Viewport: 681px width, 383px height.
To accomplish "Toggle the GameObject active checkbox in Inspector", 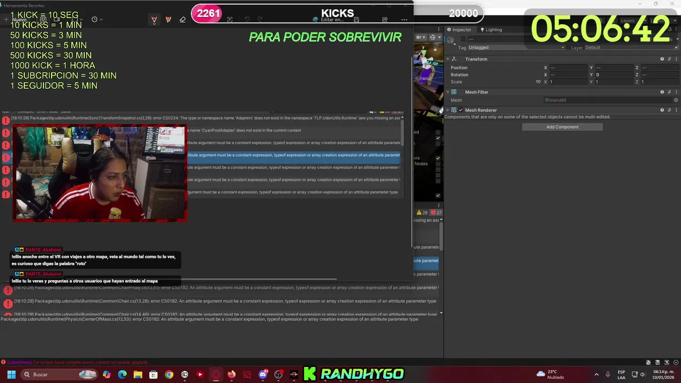I will [464, 39].
